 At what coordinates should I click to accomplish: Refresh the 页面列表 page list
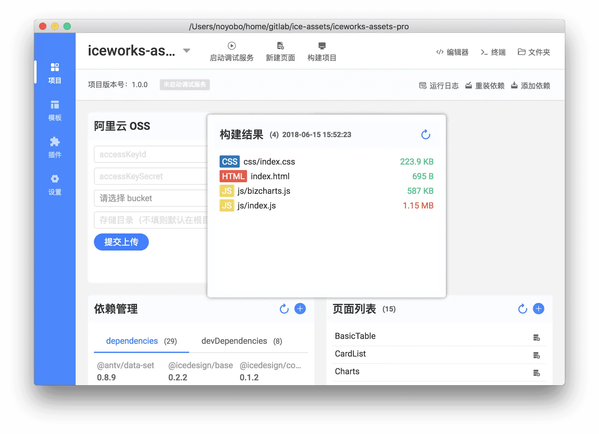click(x=522, y=309)
